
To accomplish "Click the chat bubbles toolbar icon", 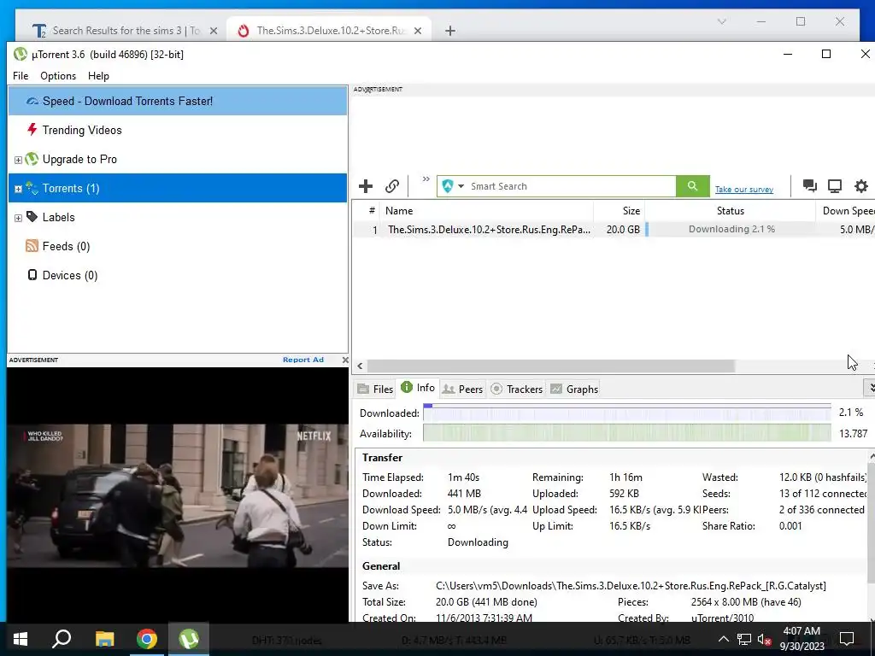I will [x=810, y=185].
